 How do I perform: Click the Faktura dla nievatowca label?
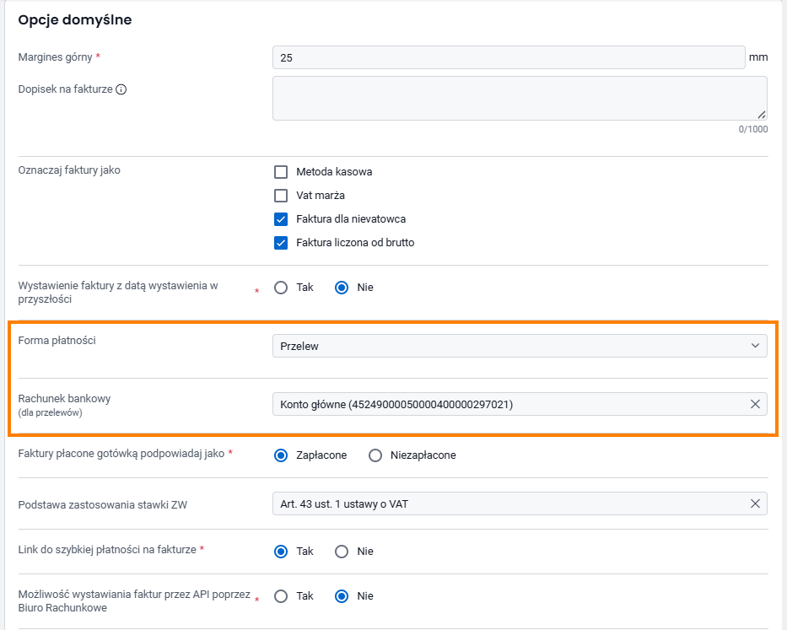[351, 219]
